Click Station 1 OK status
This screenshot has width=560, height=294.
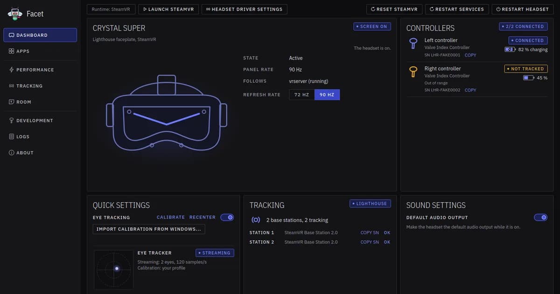point(387,232)
